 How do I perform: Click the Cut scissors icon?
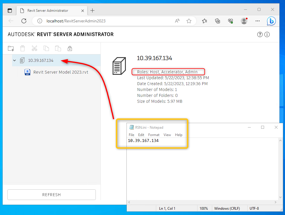tap(34, 48)
